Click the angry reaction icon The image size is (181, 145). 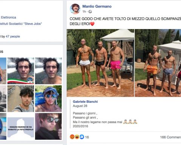pyautogui.click(x=72, y=137)
